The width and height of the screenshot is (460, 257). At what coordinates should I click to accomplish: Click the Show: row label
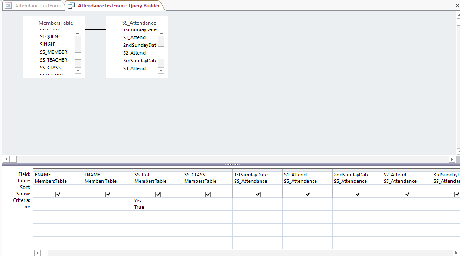coord(23,194)
